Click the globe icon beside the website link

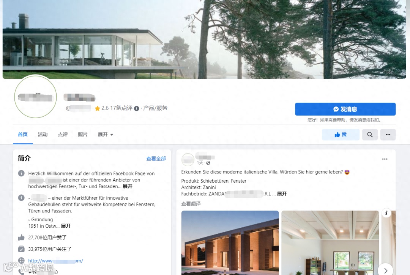click(x=21, y=260)
